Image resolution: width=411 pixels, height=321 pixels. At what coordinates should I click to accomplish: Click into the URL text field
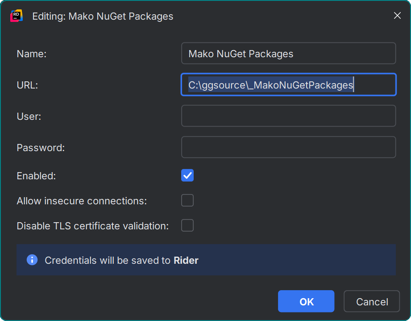288,85
